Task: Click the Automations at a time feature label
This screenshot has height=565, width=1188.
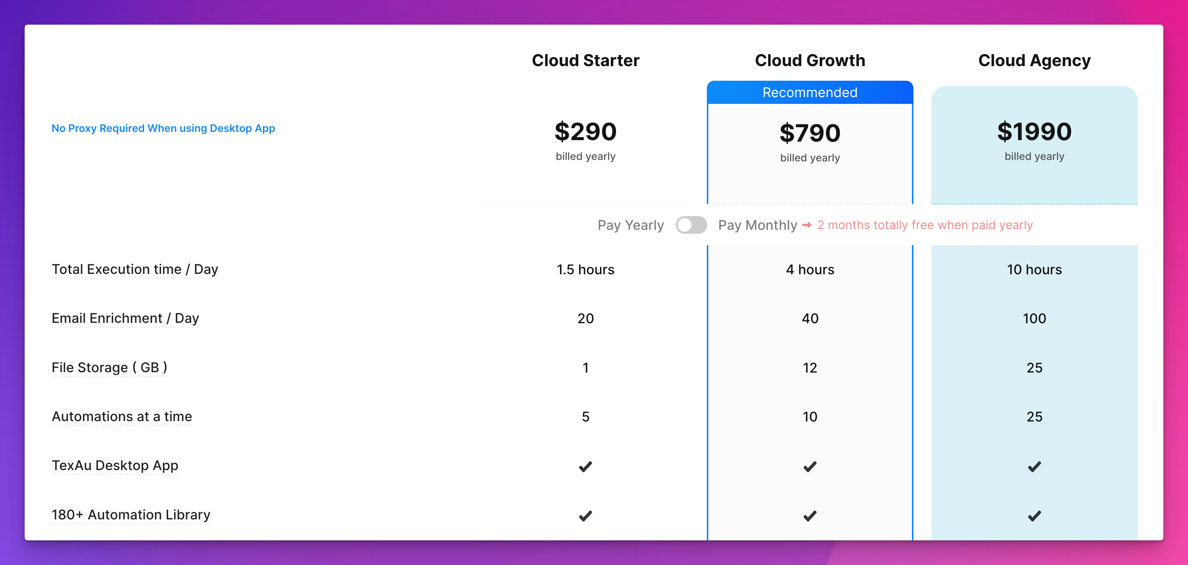Action: pyautogui.click(x=122, y=417)
